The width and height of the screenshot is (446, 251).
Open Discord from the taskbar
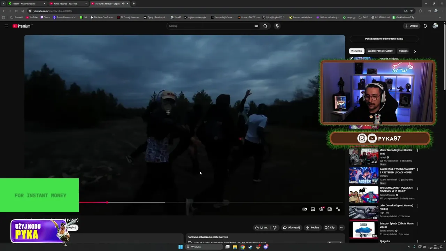(x=266, y=247)
